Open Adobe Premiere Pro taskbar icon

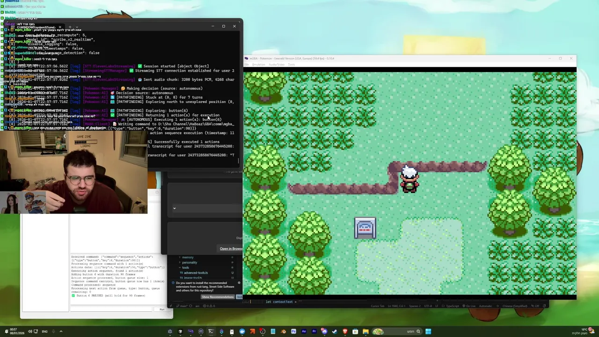point(314,332)
